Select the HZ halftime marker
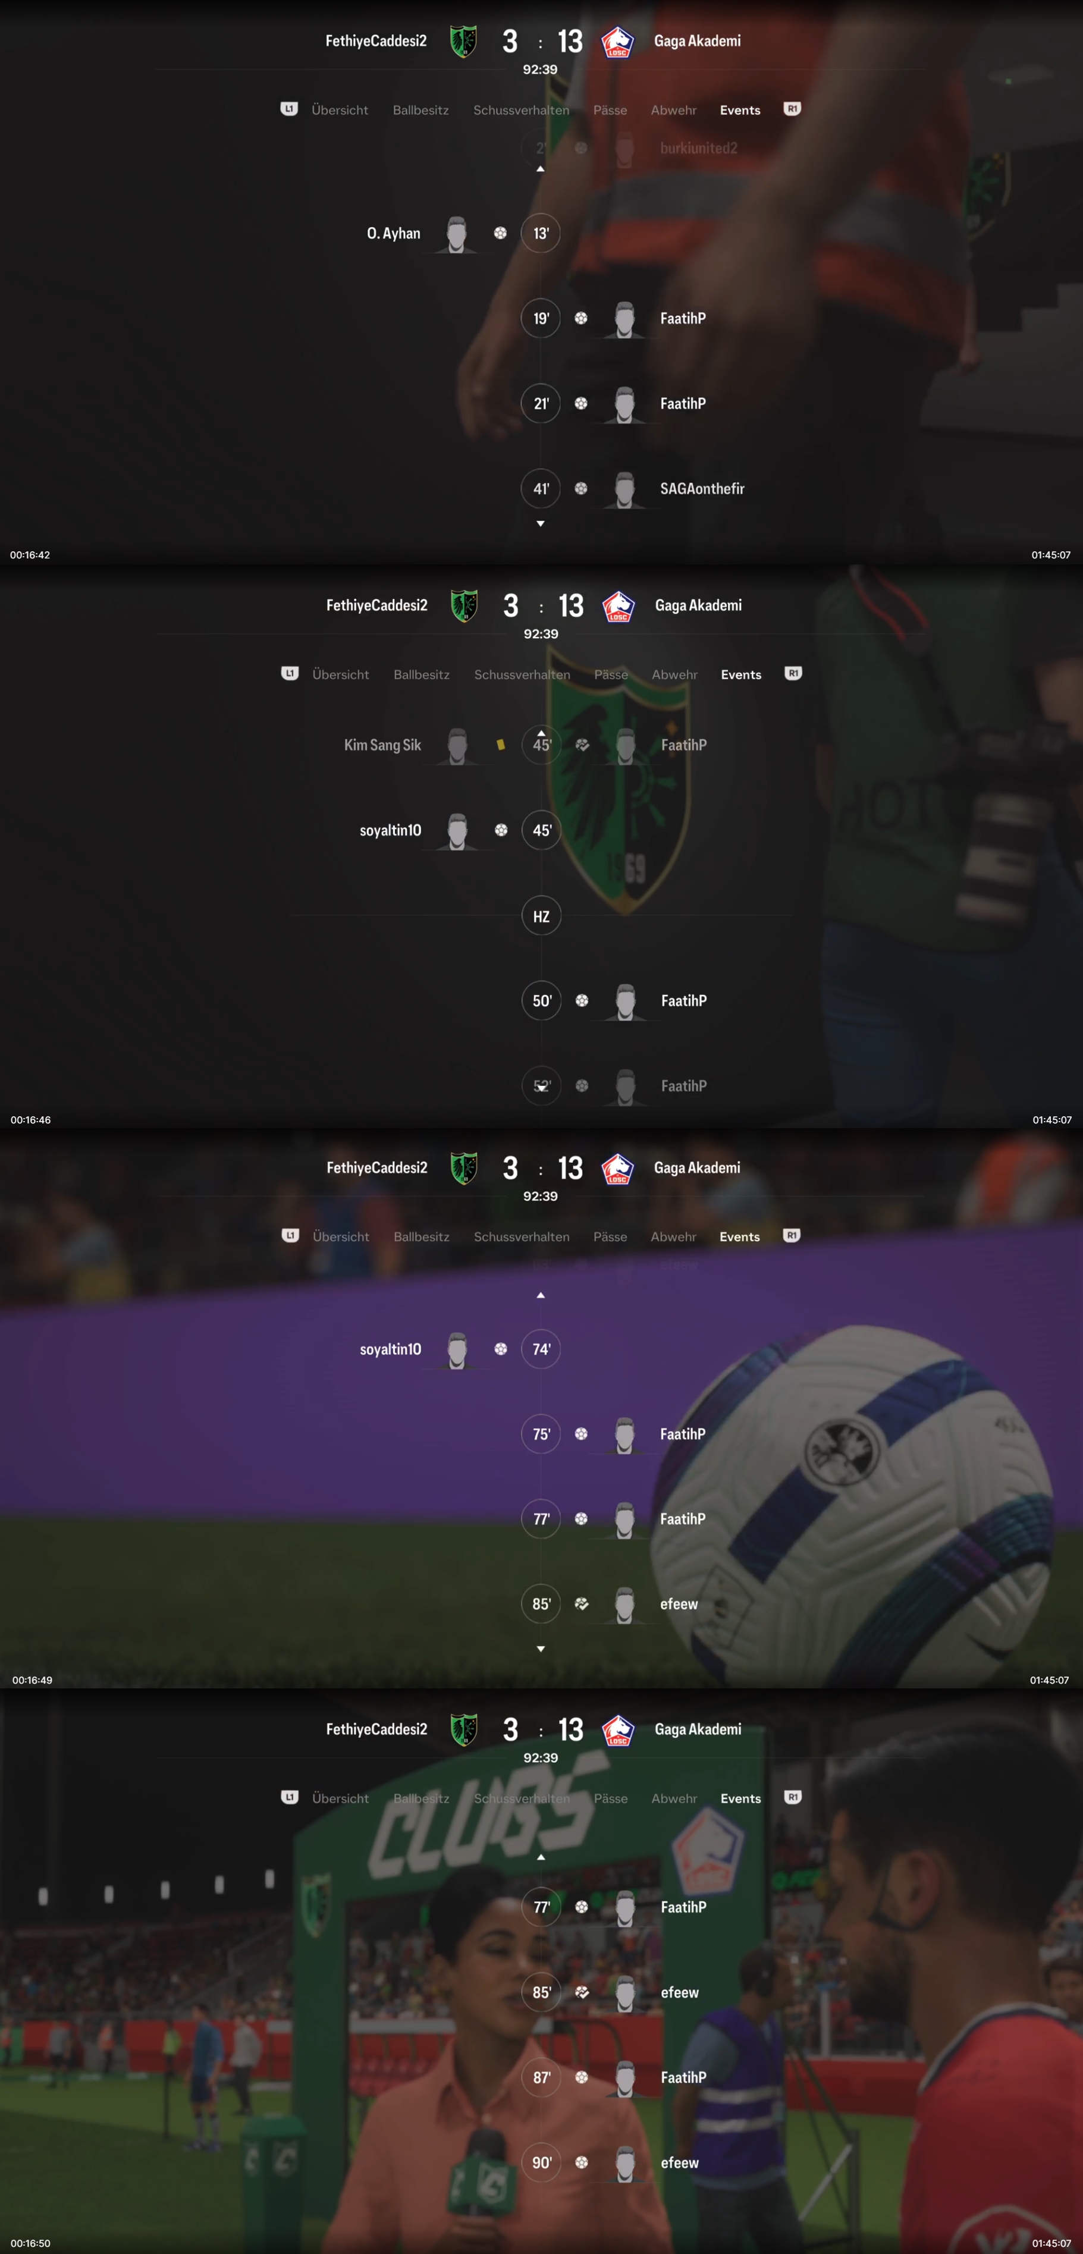Screen dimensions: 1083x2254 tap(541, 916)
